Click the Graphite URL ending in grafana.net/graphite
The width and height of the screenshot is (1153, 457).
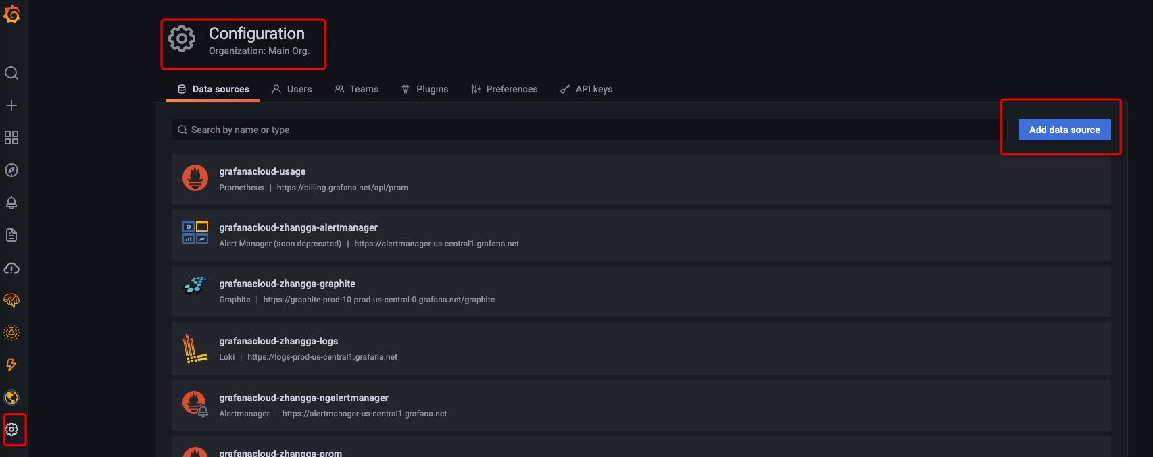tap(379, 300)
